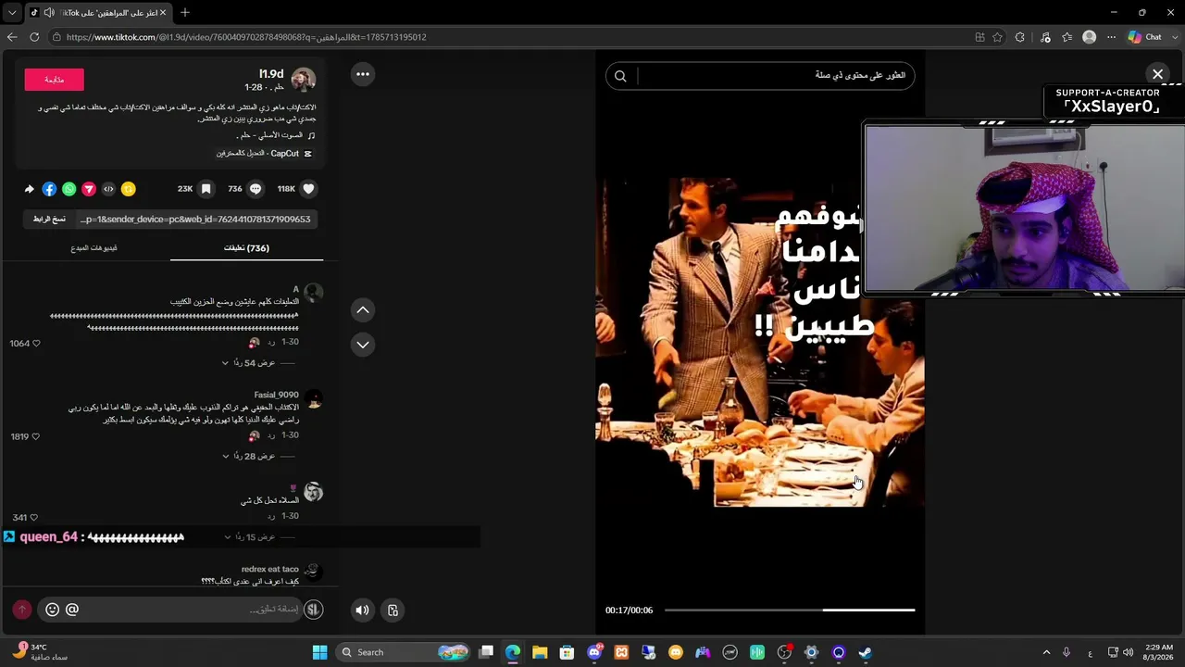Select the TikTok browser tab
Viewport: 1185px width, 667px height.
pyautogui.click(x=97, y=13)
